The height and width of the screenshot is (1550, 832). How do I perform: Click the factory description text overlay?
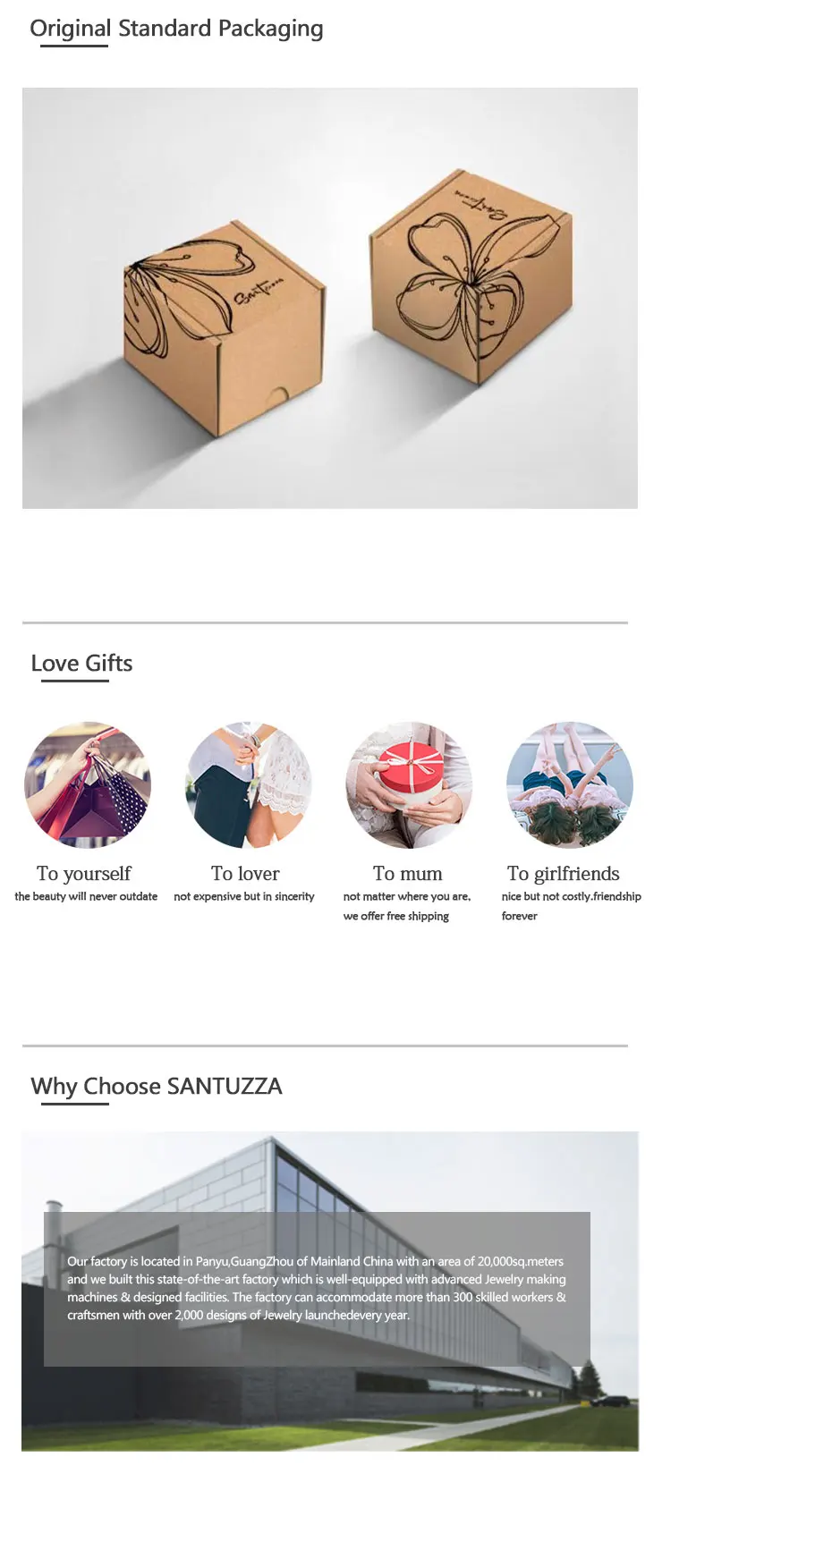click(317, 1288)
